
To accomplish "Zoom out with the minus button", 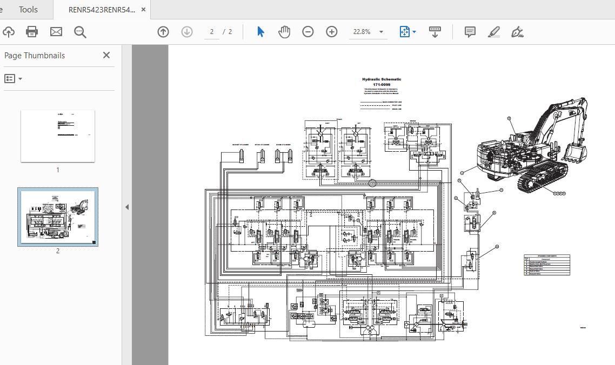I will click(308, 32).
